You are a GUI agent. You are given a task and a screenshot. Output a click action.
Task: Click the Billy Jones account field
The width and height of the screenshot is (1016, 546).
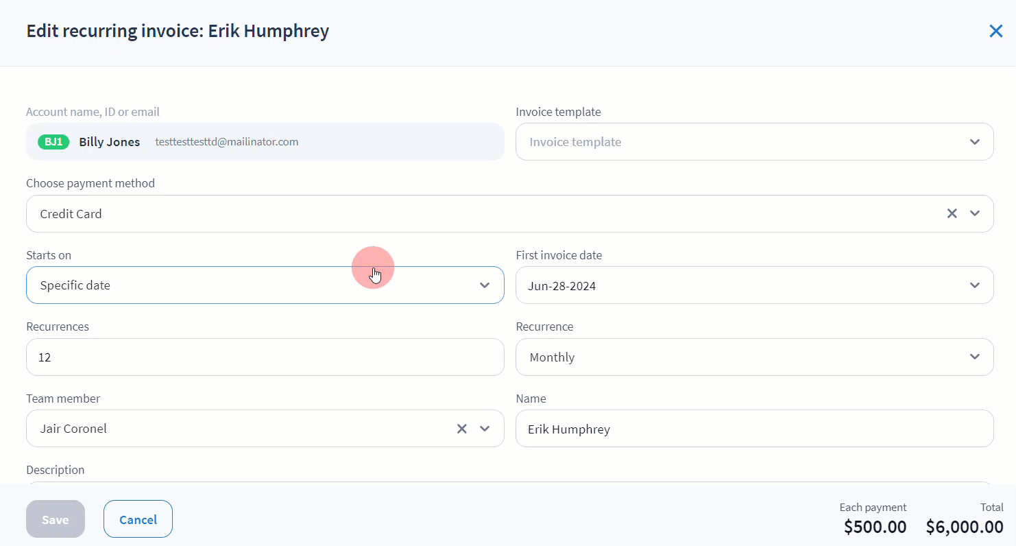point(274,142)
